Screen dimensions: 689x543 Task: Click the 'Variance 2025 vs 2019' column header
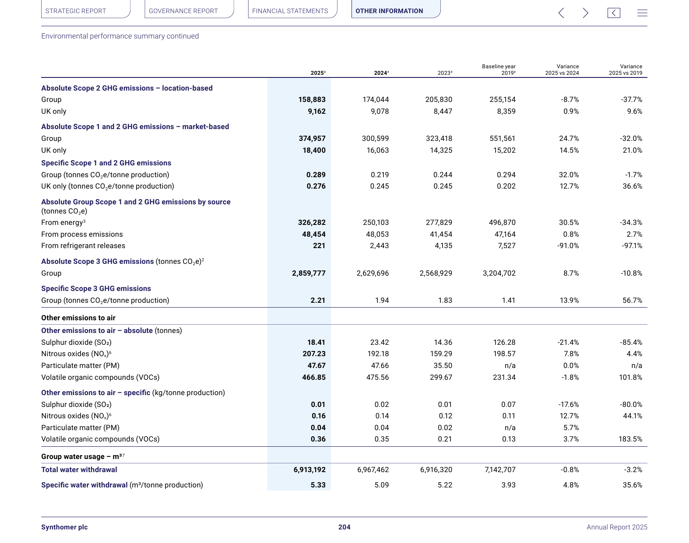pos(626,70)
